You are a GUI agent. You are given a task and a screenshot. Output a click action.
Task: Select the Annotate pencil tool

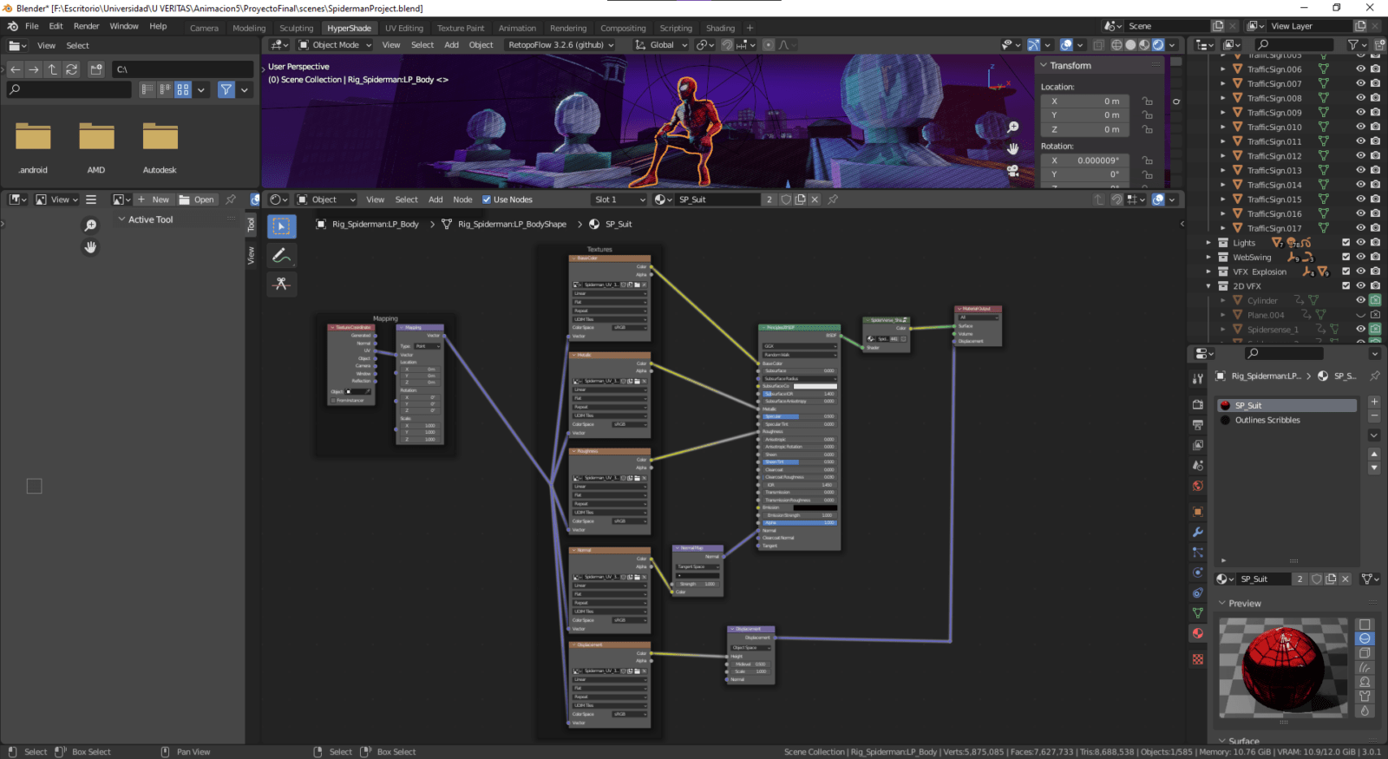click(281, 255)
